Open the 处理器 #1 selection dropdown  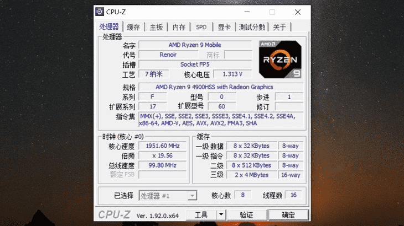pos(168,196)
